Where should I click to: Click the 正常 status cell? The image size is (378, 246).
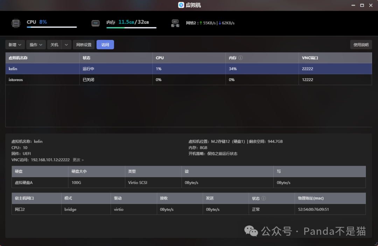click(x=272, y=209)
